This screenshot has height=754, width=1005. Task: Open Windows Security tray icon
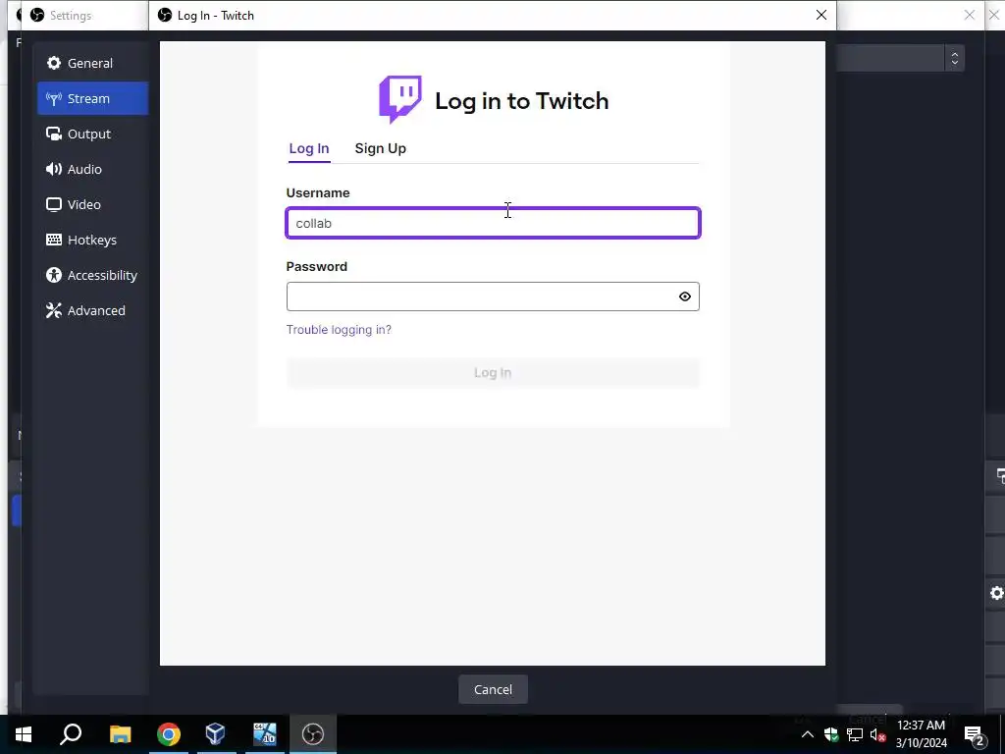pos(831,734)
